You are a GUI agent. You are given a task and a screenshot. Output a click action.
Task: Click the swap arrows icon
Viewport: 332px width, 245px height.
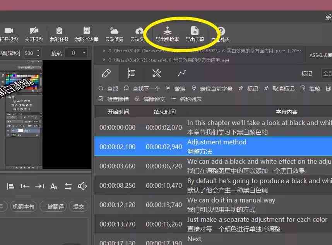[x=68, y=187]
